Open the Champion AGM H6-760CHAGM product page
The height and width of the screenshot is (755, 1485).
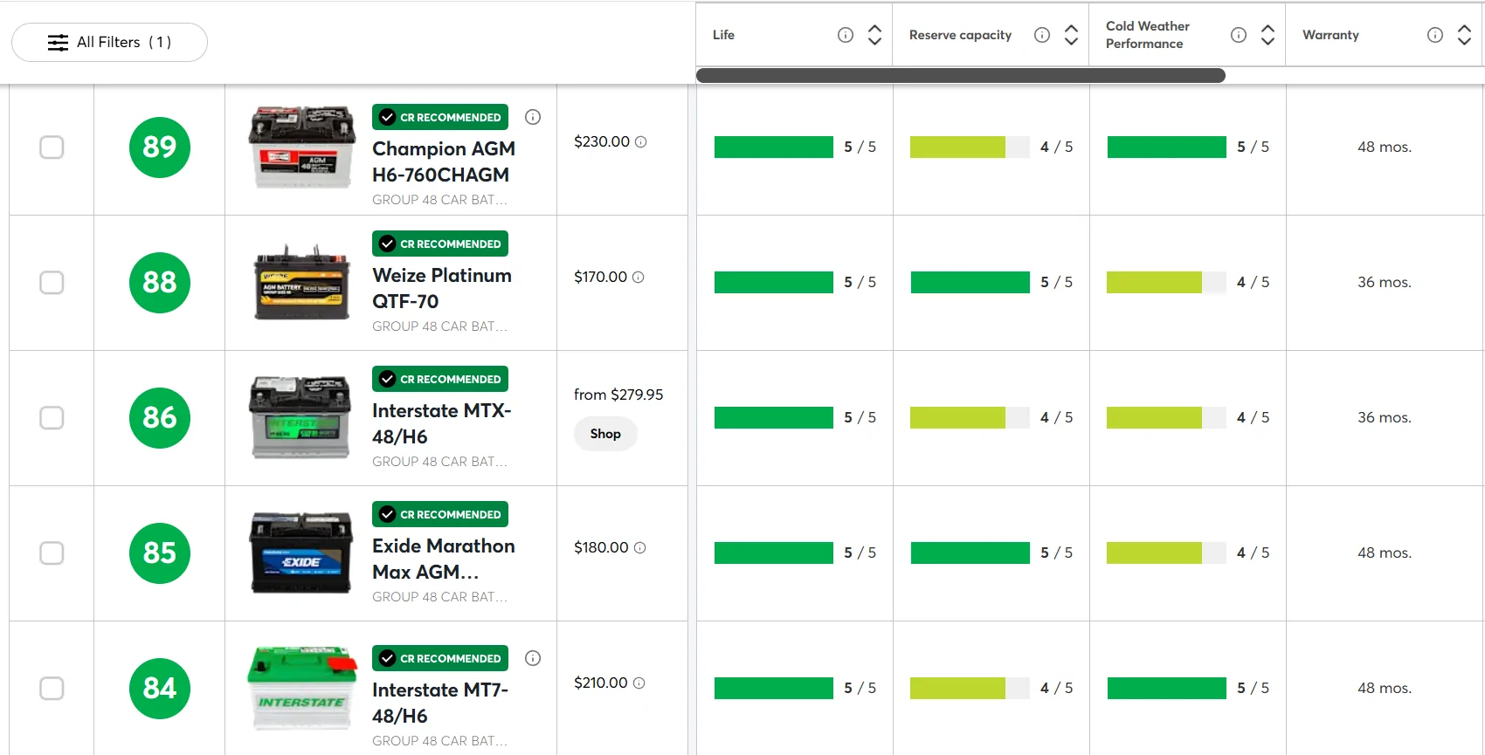tap(444, 161)
